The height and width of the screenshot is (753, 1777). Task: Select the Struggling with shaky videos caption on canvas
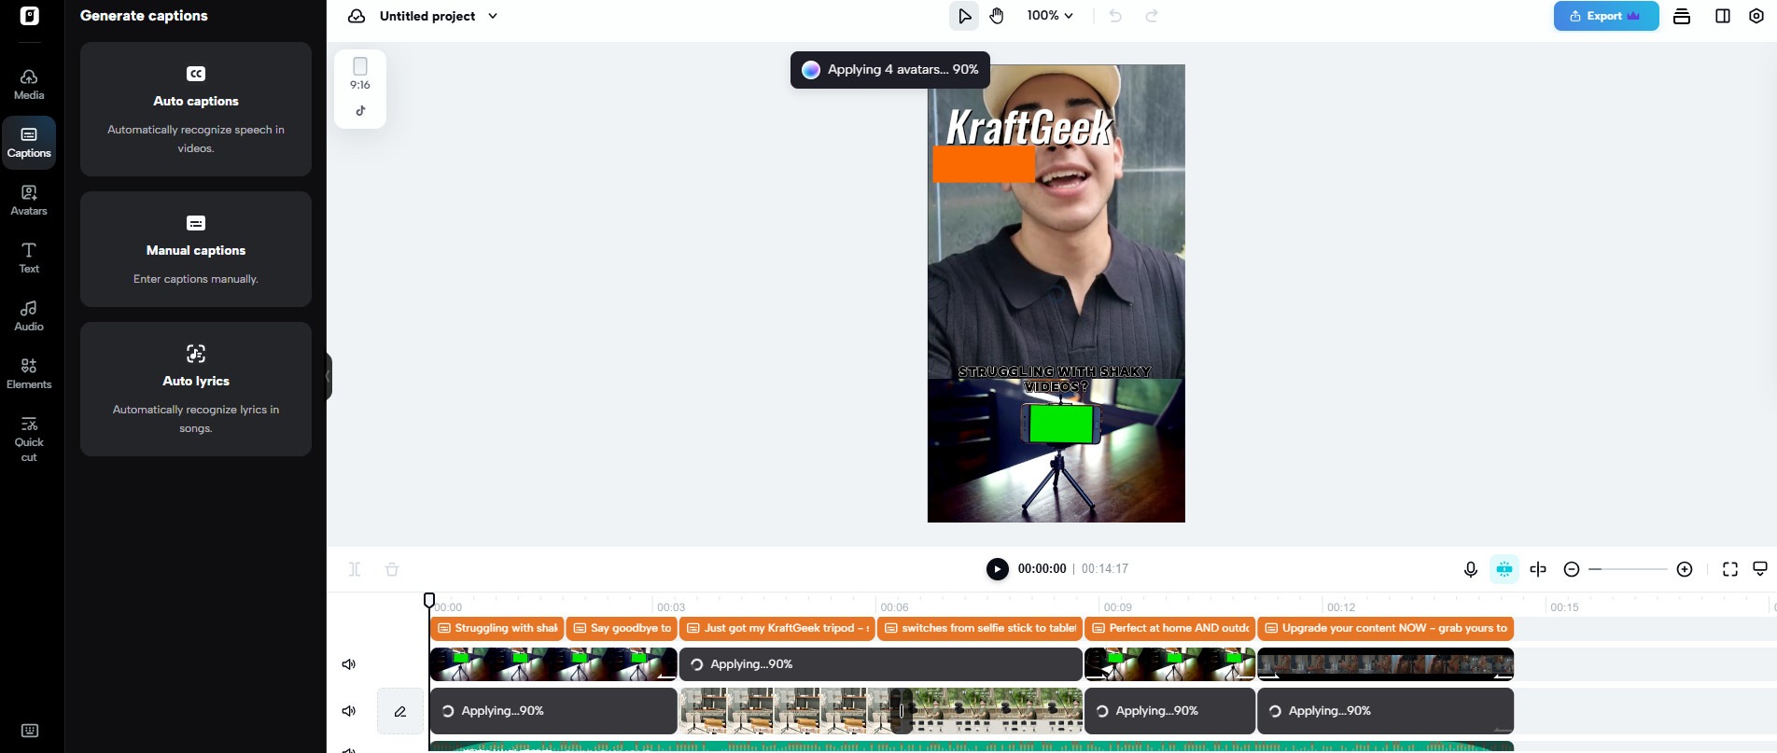[x=1056, y=379]
